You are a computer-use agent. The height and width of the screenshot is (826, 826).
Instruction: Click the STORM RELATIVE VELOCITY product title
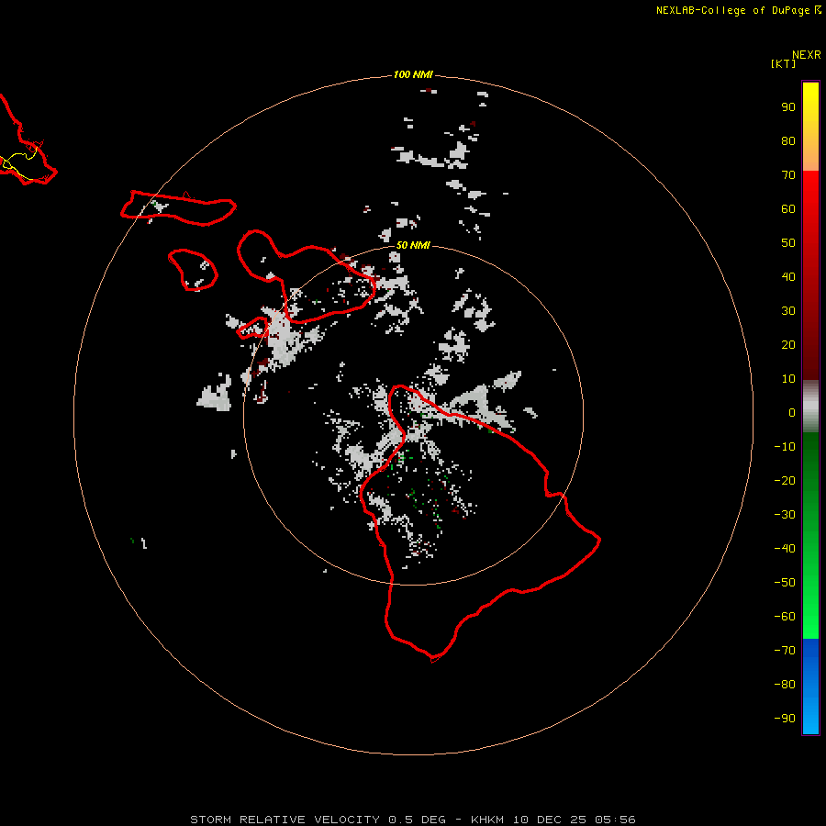[285, 820]
